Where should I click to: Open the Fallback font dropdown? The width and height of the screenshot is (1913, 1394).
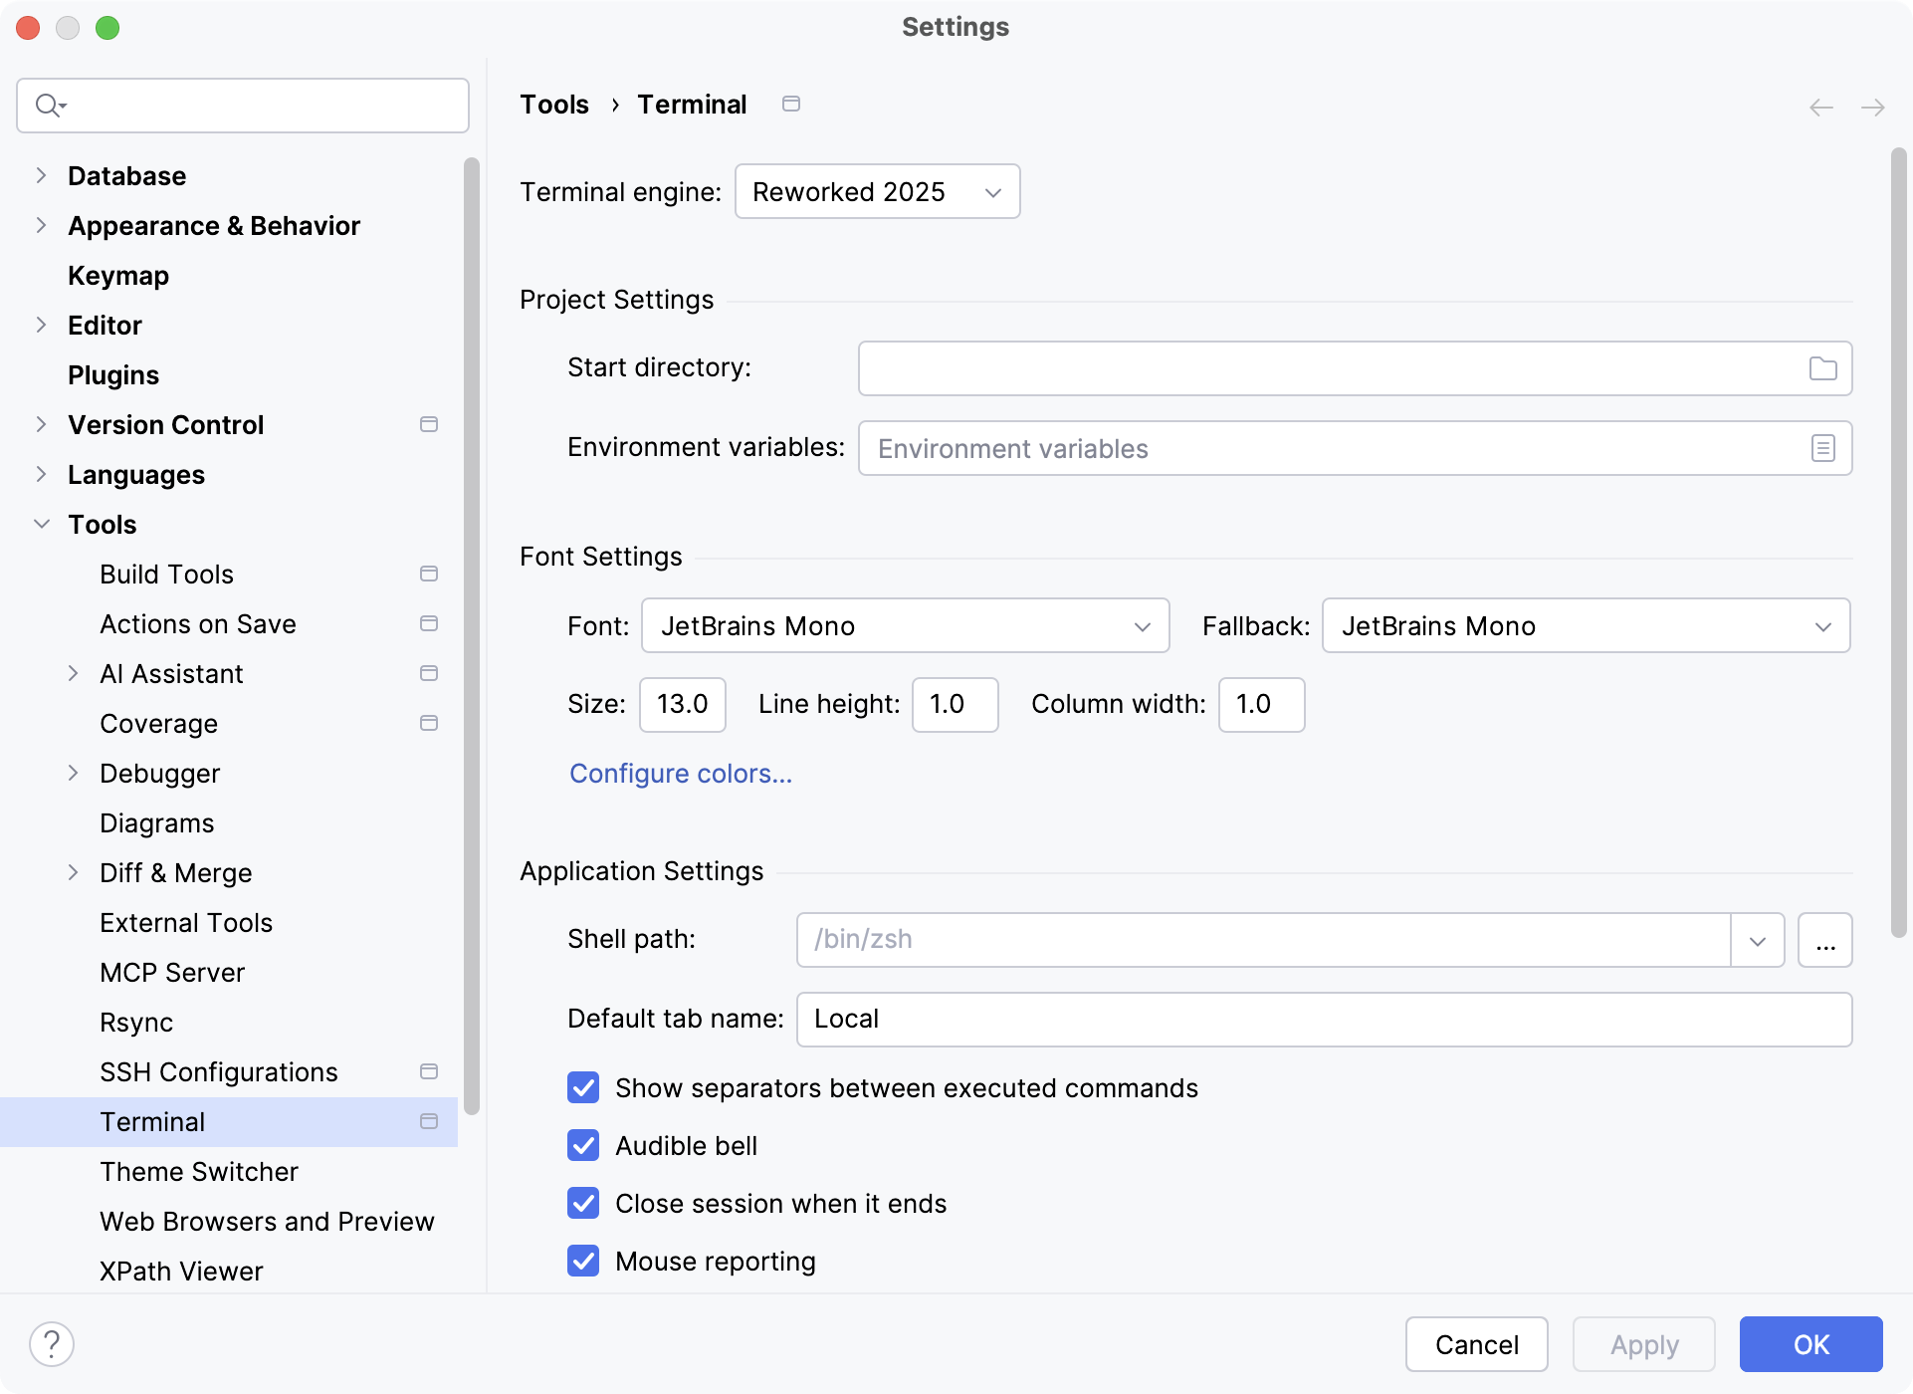(1585, 625)
